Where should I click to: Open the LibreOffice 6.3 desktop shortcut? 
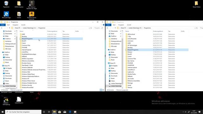(x=19, y=100)
